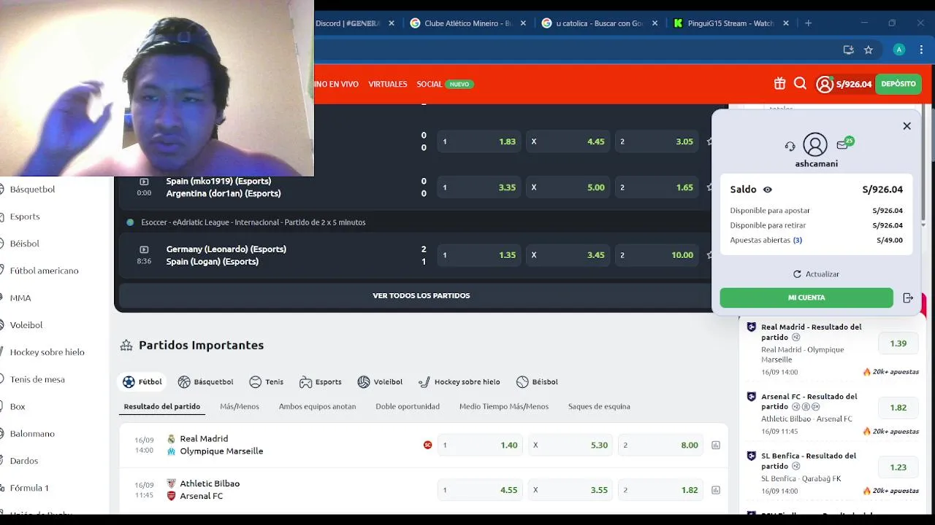Close the account balance popup
The image size is (935, 525).
(x=907, y=126)
